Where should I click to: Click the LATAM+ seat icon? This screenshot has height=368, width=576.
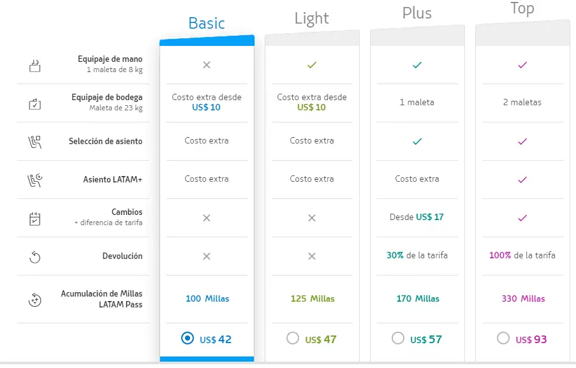[35, 180]
